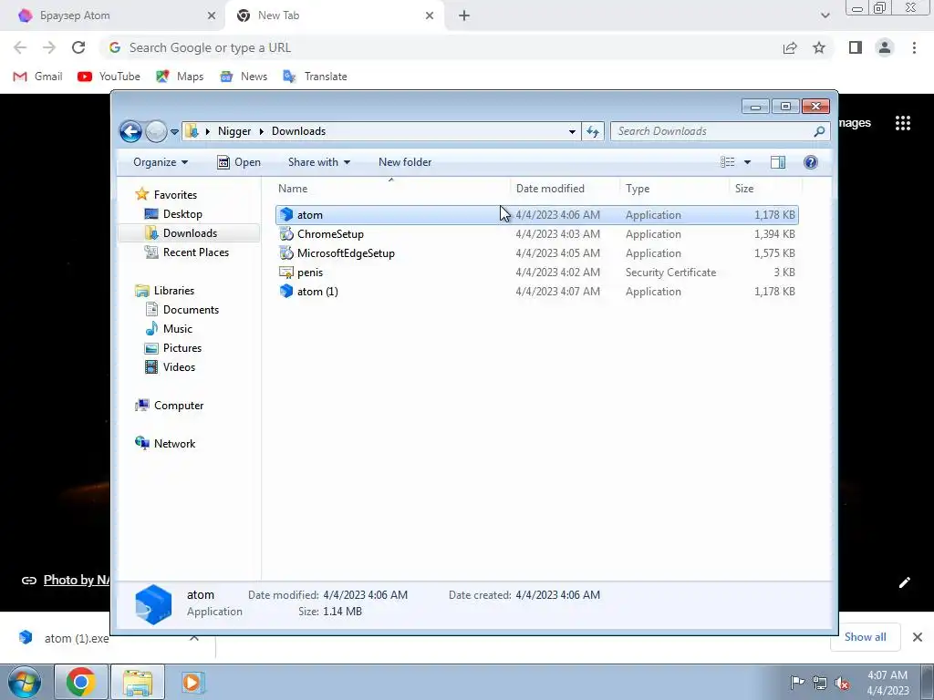Screen dimensions: 934x700
Task: Expand the breadcrumb arrow before Downloads
Action: click(261, 131)
